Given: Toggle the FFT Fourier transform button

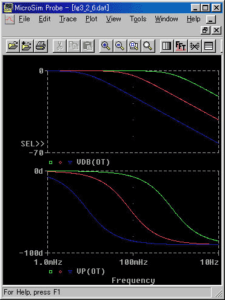Looking at the screenshot, I should click(x=181, y=46).
